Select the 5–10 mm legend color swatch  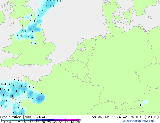(28, 120)
